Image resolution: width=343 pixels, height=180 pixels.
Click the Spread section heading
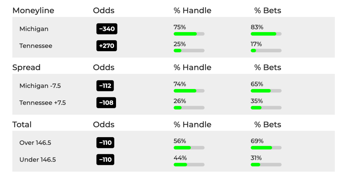[x=26, y=68]
